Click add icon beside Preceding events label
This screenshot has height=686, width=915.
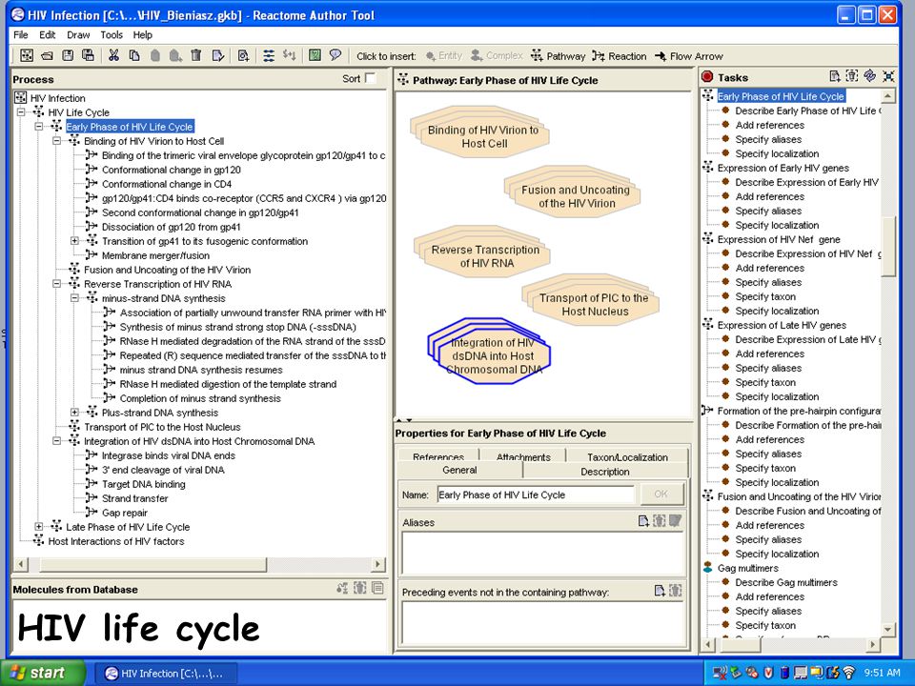tap(660, 591)
